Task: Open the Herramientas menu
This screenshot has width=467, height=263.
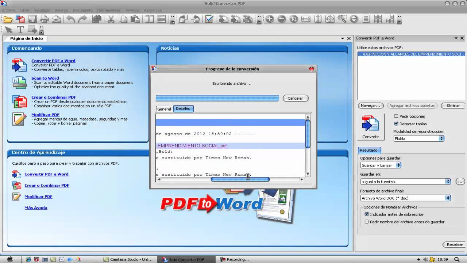Action: point(109,10)
